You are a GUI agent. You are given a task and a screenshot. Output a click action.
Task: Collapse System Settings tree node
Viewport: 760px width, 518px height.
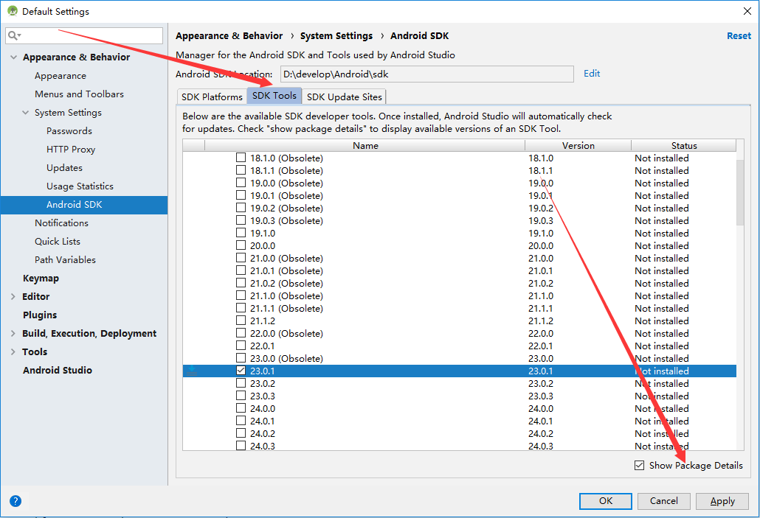coord(25,113)
